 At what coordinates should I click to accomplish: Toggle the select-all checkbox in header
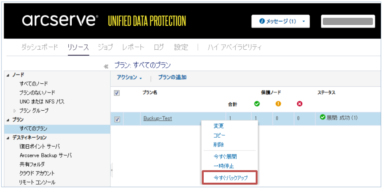tap(117, 93)
